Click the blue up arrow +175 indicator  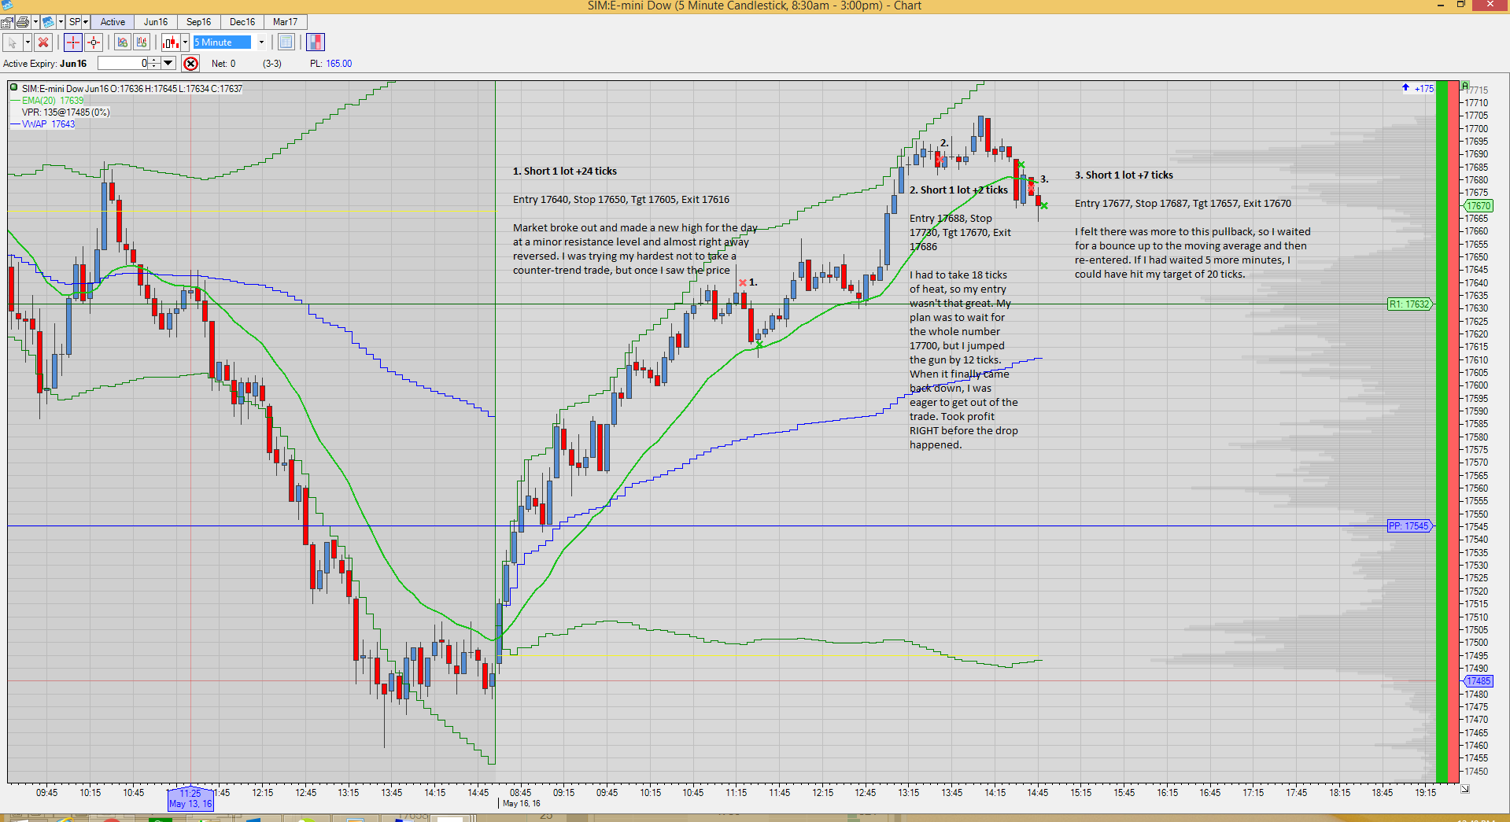[x=1418, y=88]
